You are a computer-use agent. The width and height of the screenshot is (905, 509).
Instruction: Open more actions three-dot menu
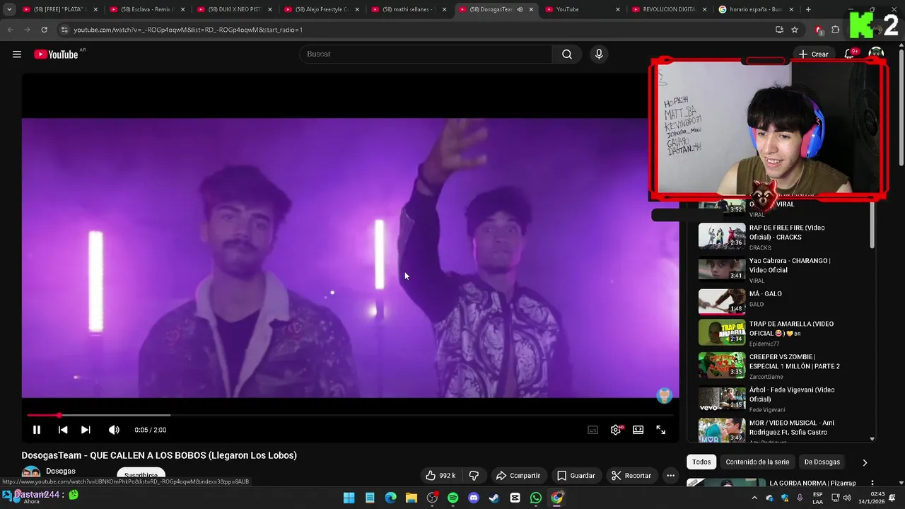(x=670, y=476)
